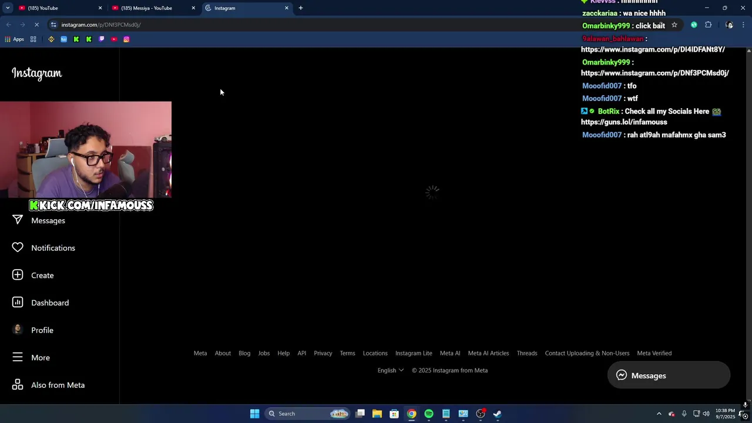
Task: Open the Chrome profile avatar
Action: pos(729,25)
